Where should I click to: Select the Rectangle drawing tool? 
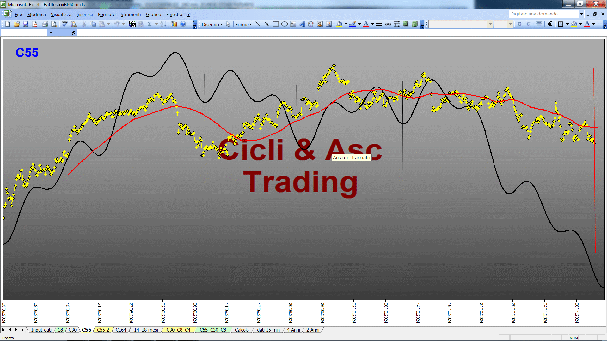tap(275, 24)
